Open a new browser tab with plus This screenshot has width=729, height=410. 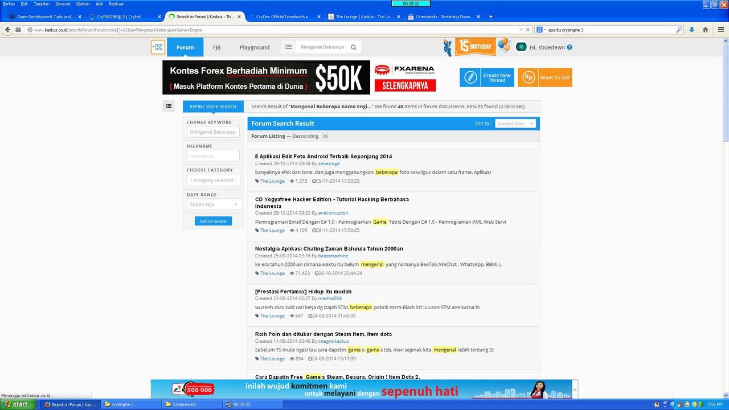coord(491,17)
